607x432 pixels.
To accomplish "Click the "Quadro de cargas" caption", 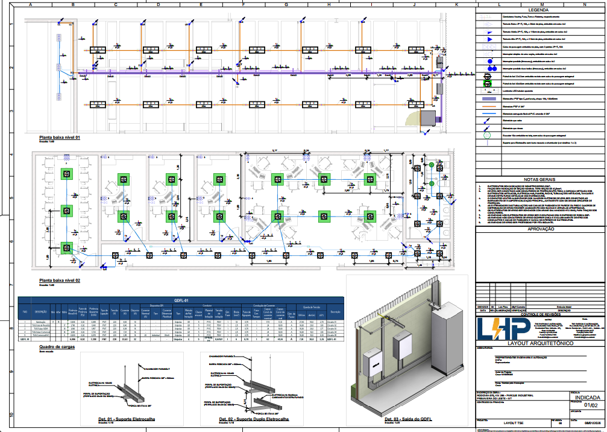I will (57, 347).
